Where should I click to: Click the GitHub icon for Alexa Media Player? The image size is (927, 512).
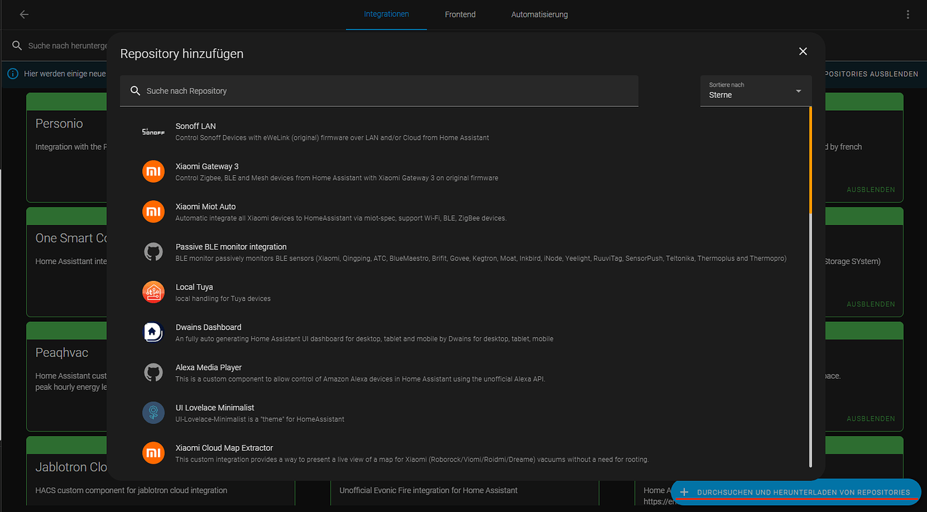(x=153, y=373)
